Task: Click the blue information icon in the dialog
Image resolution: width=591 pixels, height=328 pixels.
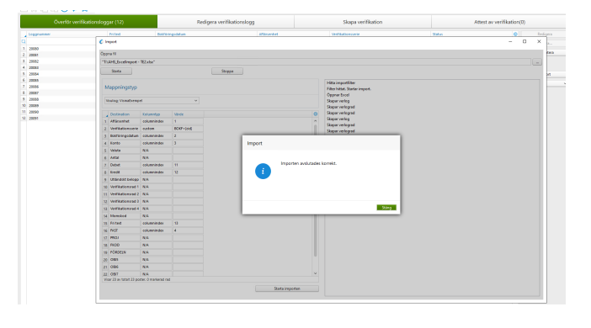Action: click(263, 171)
